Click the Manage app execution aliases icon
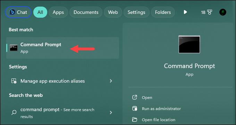Image resolution: width=236 pixels, height=125 pixels. click(x=14, y=81)
